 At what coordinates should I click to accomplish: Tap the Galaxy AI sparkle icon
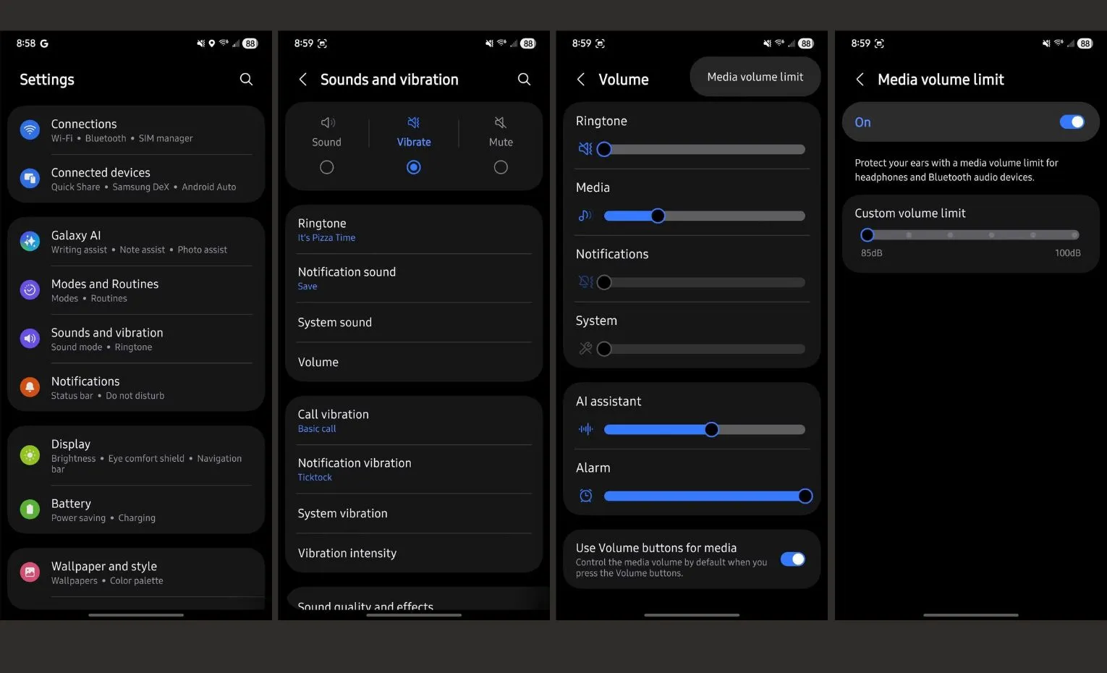[30, 242]
